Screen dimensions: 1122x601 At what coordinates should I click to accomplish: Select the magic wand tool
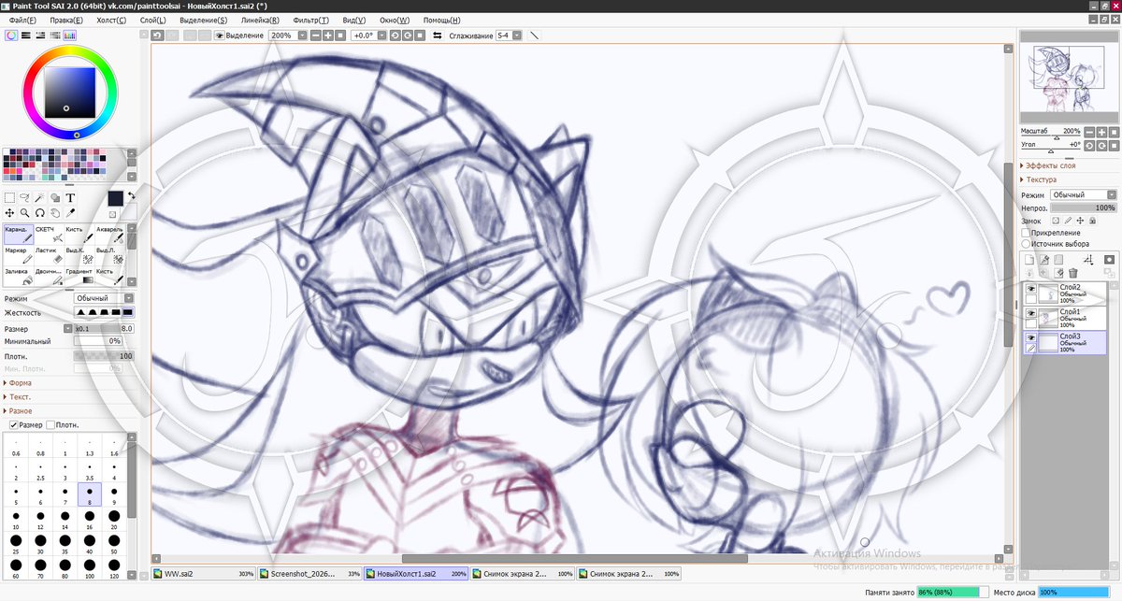coord(39,197)
